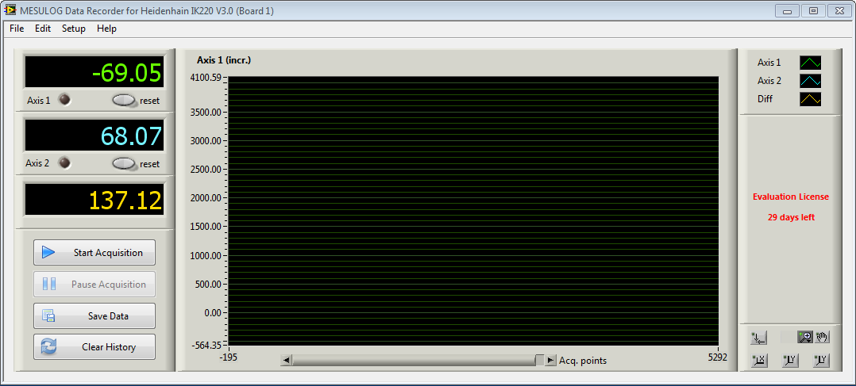Click the Axis 2 status LED indicator
This screenshot has height=386, width=856.
click(64, 162)
